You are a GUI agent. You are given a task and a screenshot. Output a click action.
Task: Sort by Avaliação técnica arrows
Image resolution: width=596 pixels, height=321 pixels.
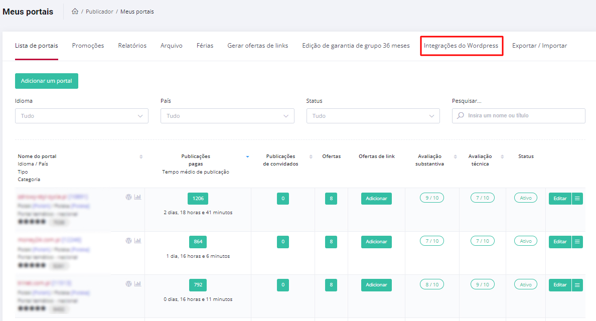pyautogui.click(x=502, y=156)
